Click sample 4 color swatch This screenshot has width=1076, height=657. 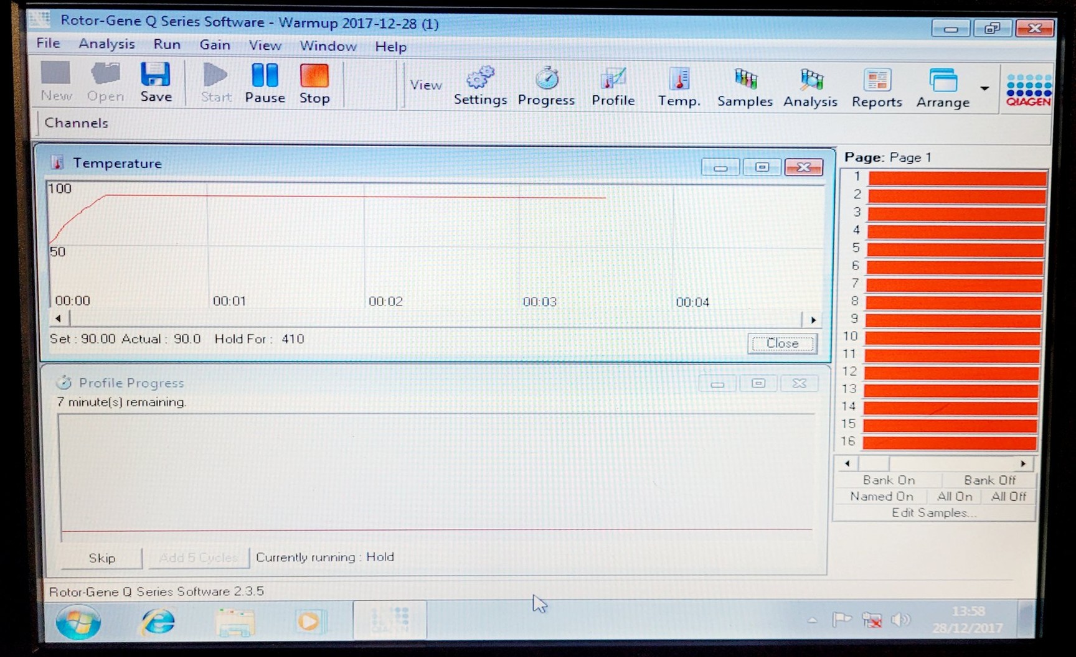point(955,233)
